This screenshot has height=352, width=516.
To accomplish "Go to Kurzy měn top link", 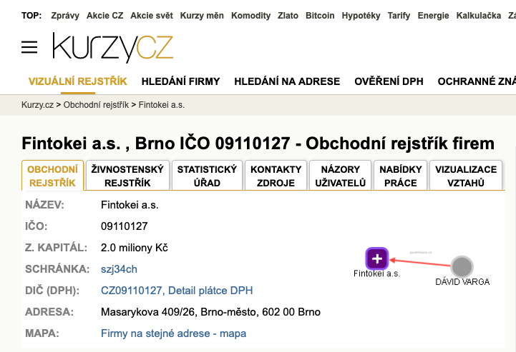I will click(202, 16).
